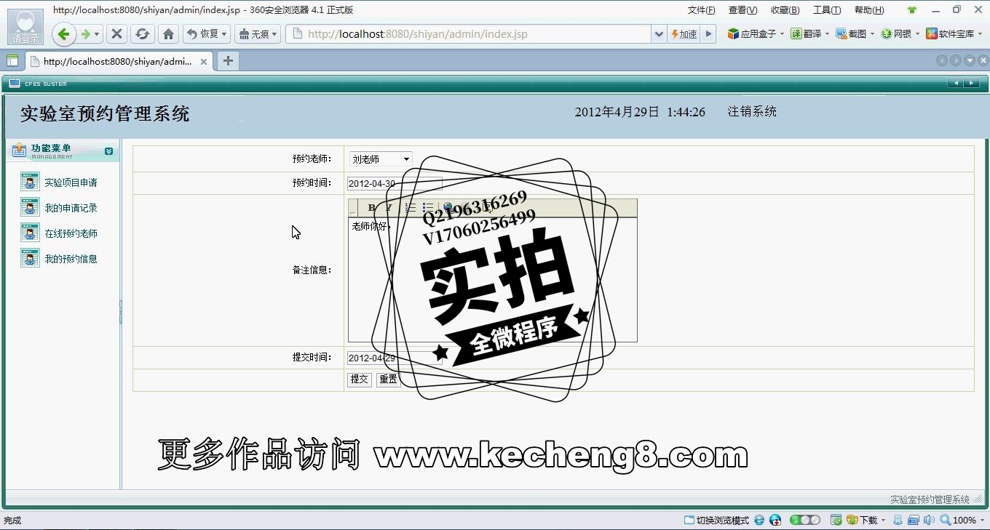The width and height of the screenshot is (990, 530).
Task: Collapse the 功能菜单 panel
Action: 108,151
